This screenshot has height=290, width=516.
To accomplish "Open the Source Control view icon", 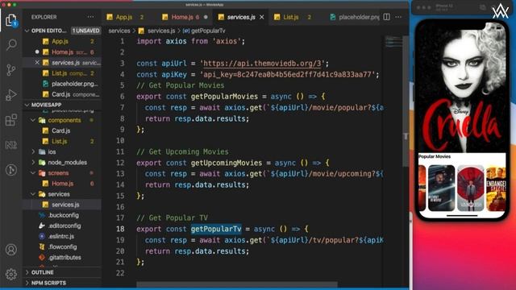I will pos(11,70).
